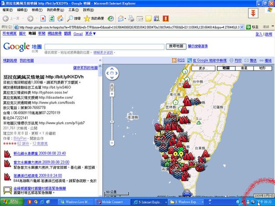Click the map zoom slider handle

click(x=112, y=122)
